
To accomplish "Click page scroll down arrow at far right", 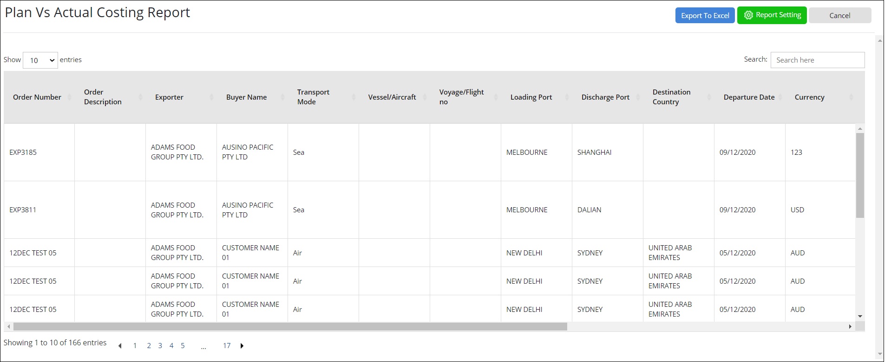I will 879,355.
